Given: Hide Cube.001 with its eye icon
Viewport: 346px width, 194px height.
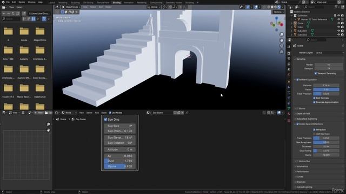Looking at the screenshot, I should [x=338, y=31].
